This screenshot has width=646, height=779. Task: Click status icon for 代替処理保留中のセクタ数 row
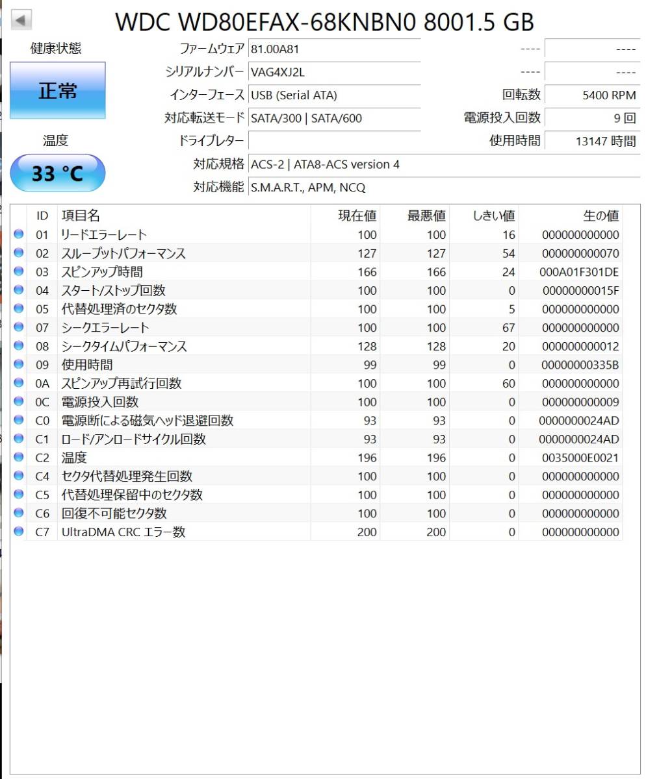point(18,495)
